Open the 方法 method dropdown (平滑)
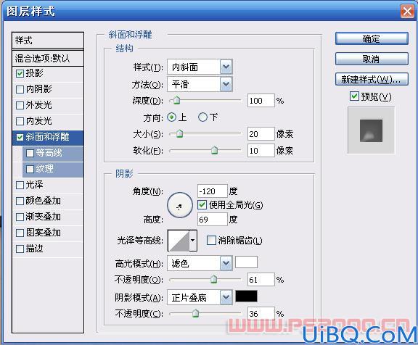418x345 pixels. coord(200,84)
